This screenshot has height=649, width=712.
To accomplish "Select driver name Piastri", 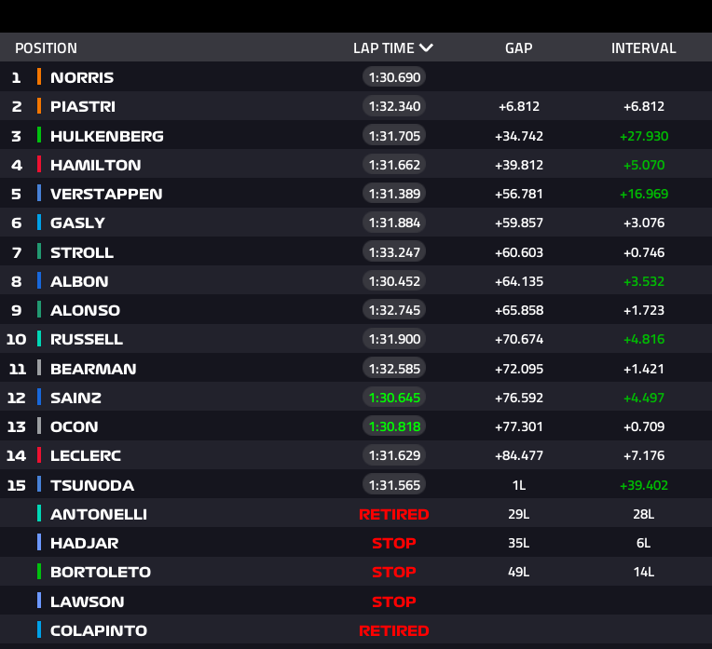I will (x=83, y=107).
